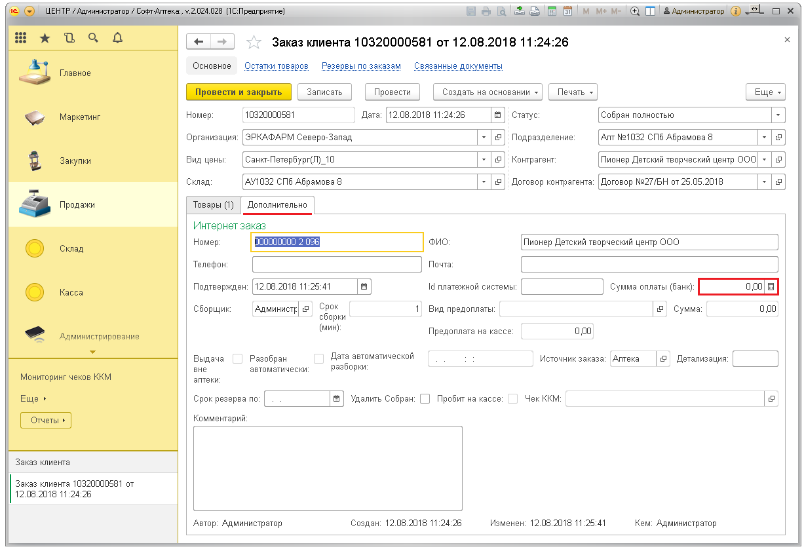
Task: Open the Остатки товаров link
Action: (x=276, y=66)
